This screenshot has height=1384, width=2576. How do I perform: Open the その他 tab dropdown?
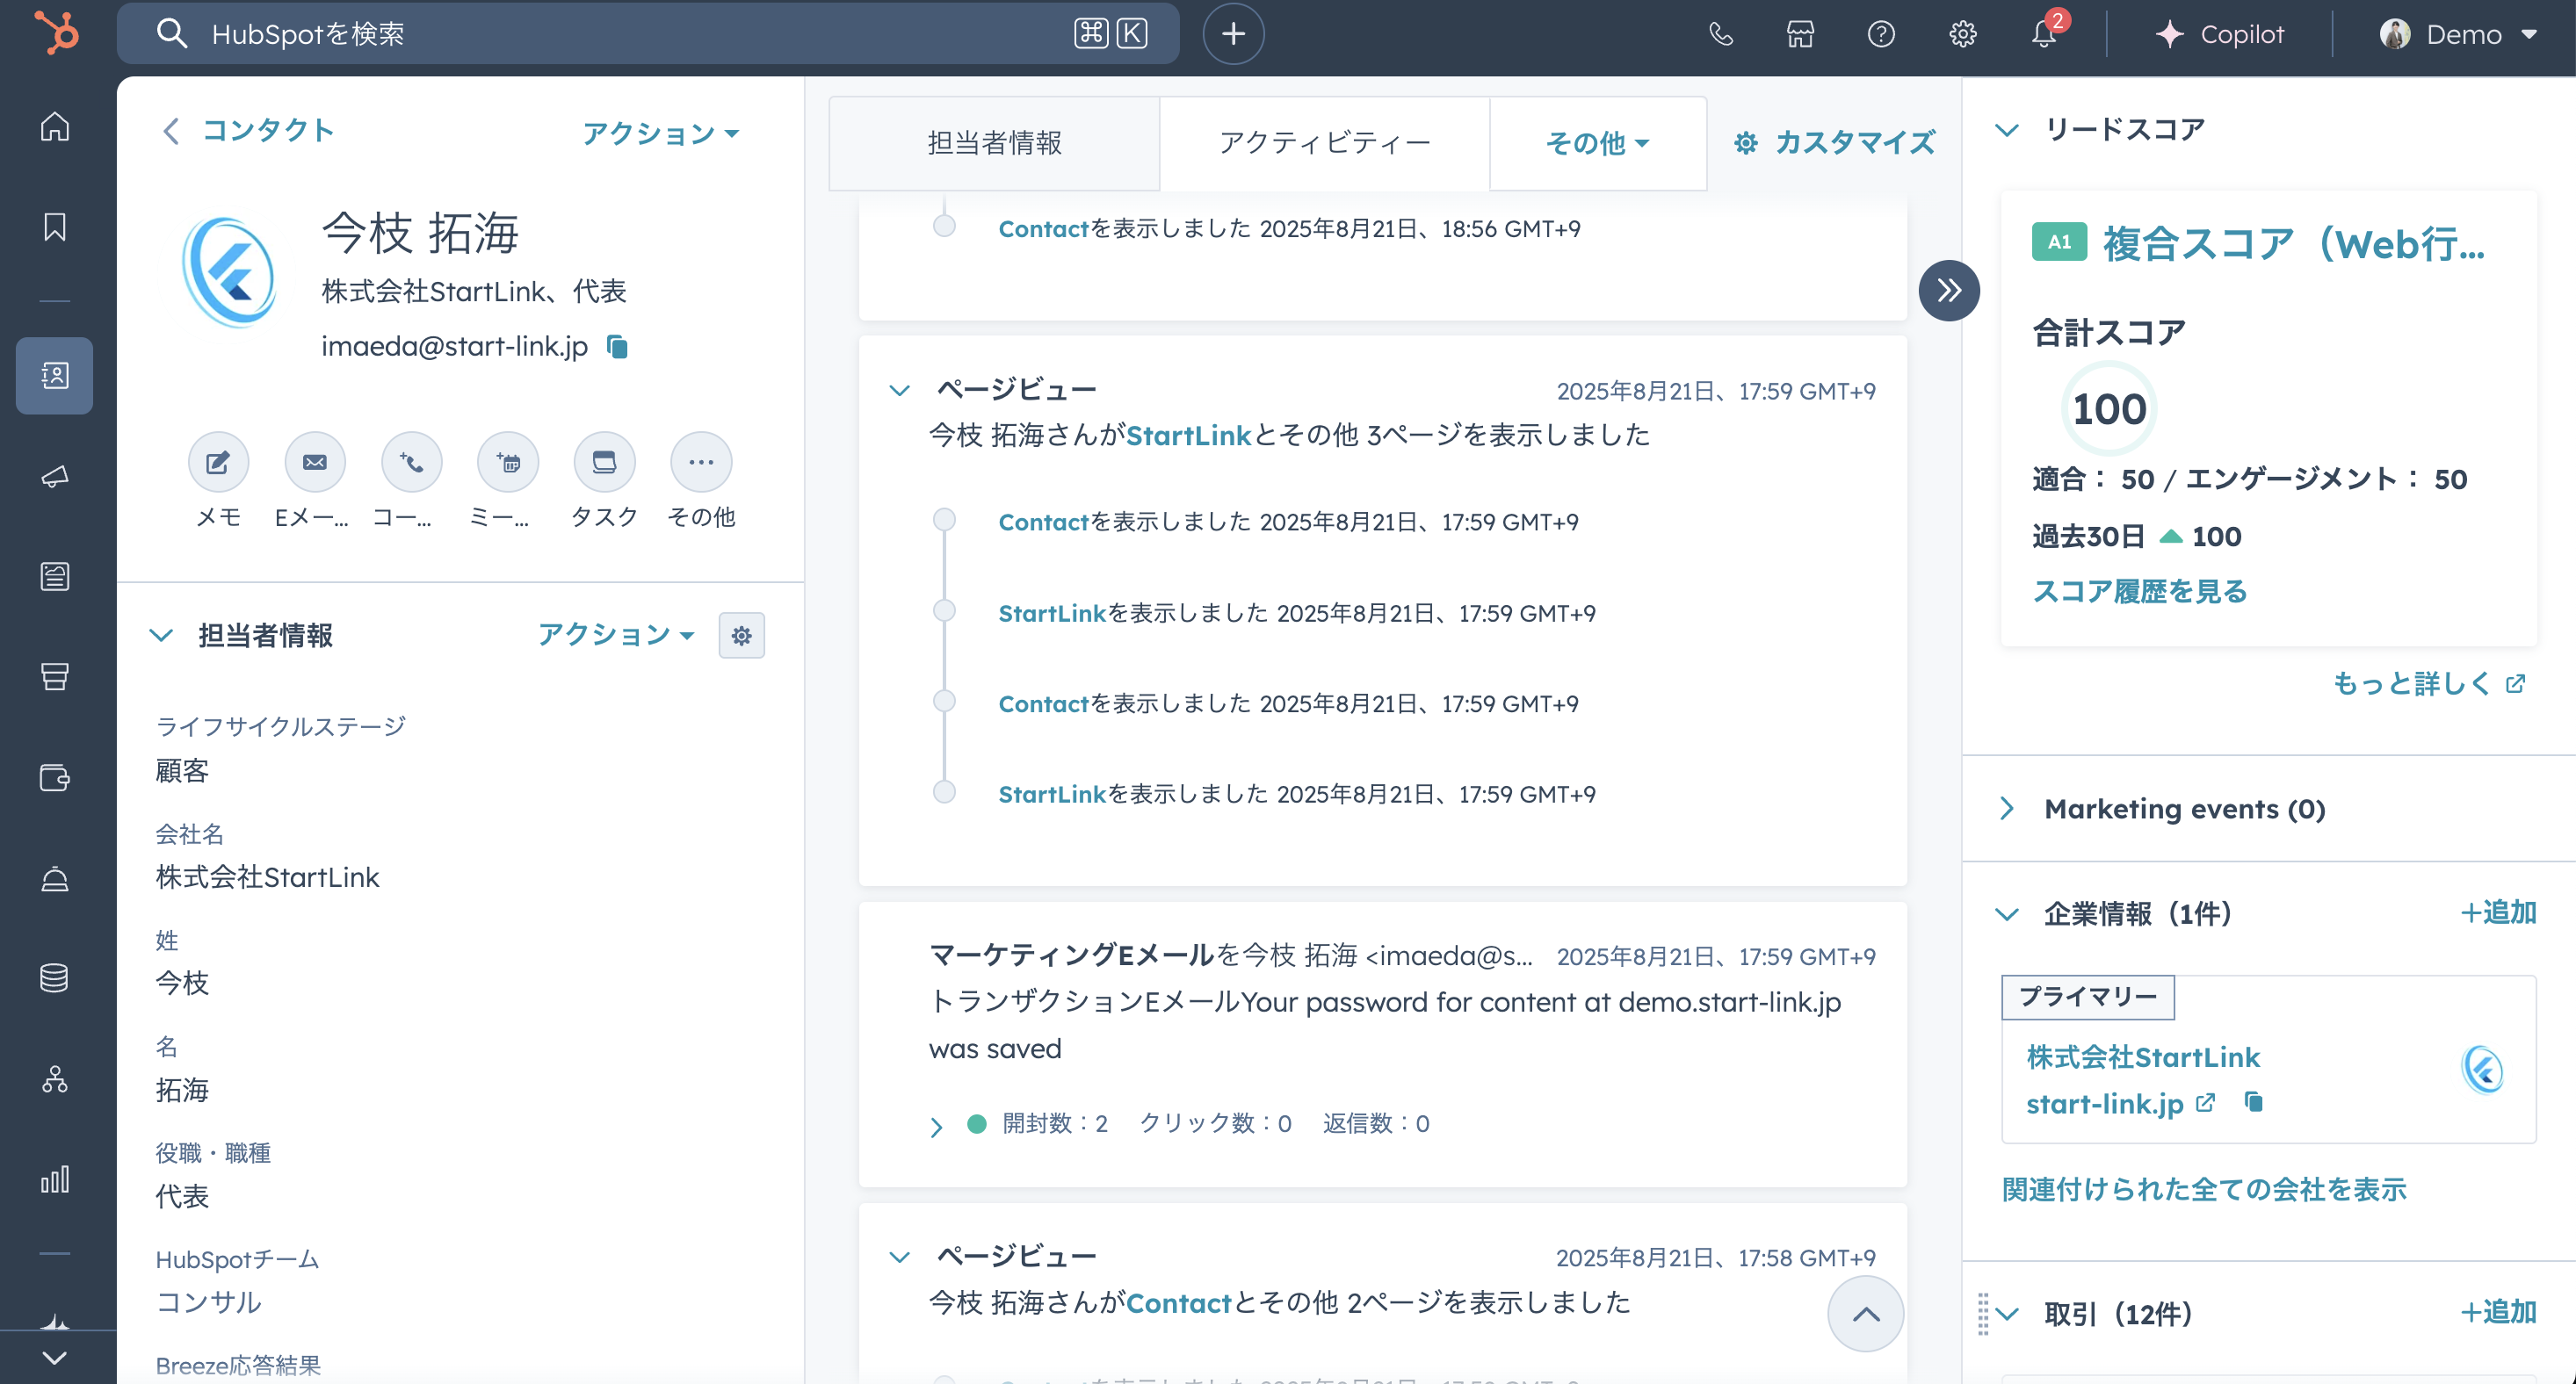click(x=1597, y=143)
